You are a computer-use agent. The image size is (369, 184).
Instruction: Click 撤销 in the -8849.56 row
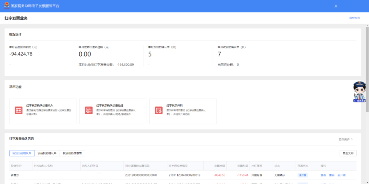coord(331,175)
